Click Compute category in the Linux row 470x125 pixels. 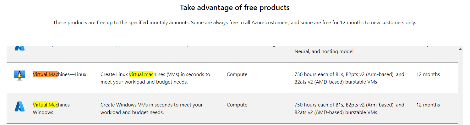pos(237,74)
